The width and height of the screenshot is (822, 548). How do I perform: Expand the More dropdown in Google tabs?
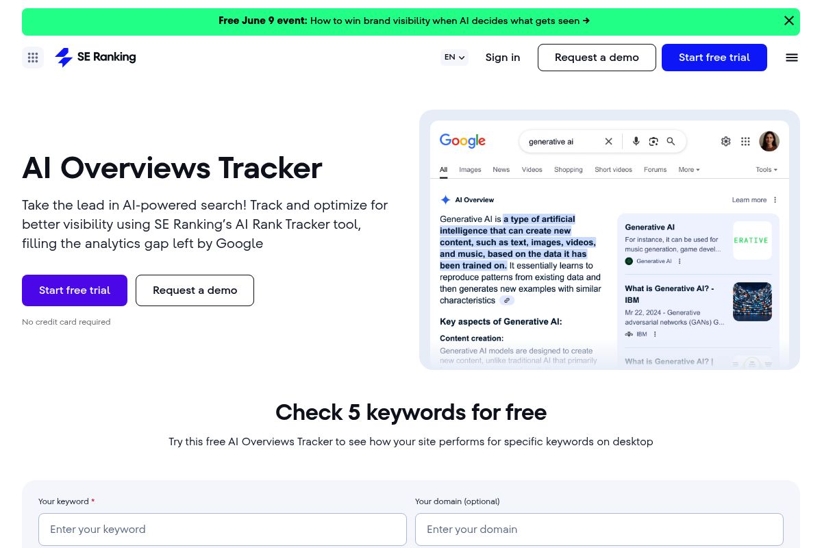[x=689, y=170]
